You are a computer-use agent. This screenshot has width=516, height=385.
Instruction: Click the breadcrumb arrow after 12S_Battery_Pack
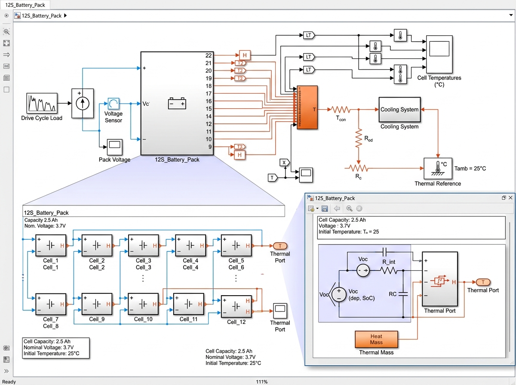(65, 15)
